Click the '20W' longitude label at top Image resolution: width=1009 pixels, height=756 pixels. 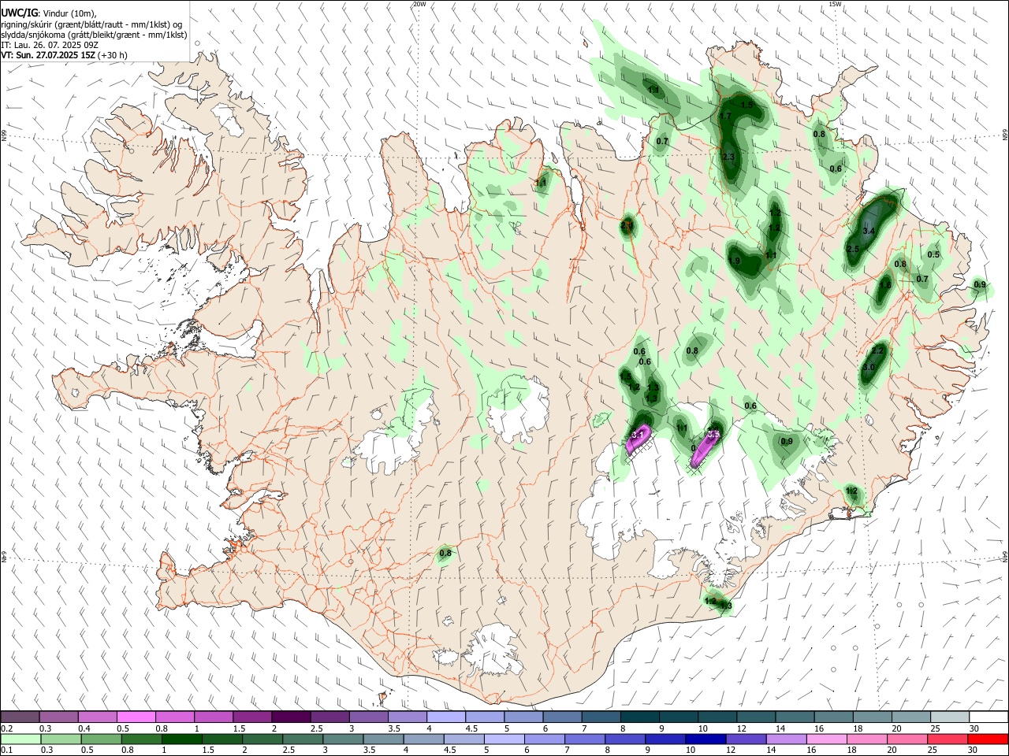[x=419, y=4]
